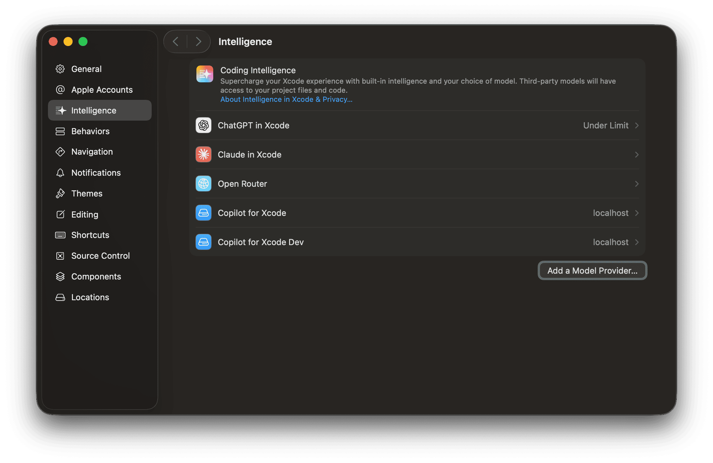This screenshot has width=713, height=463.
Task: Open Shortcuts via keyboard icon
Action: (60, 235)
